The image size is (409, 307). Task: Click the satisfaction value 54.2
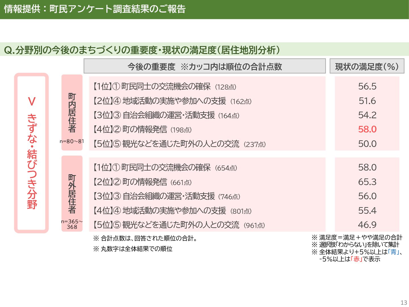[367, 115]
